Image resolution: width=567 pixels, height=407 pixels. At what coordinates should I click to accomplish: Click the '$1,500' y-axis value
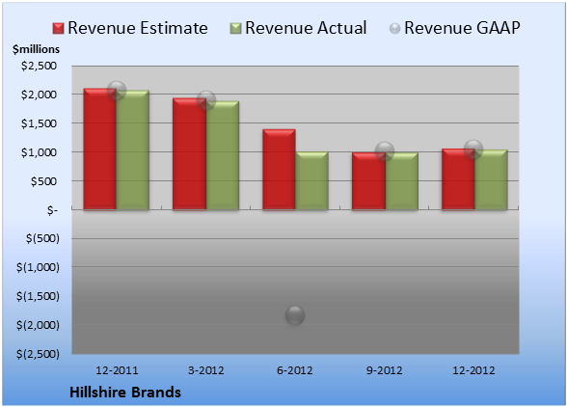click(39, 123)
